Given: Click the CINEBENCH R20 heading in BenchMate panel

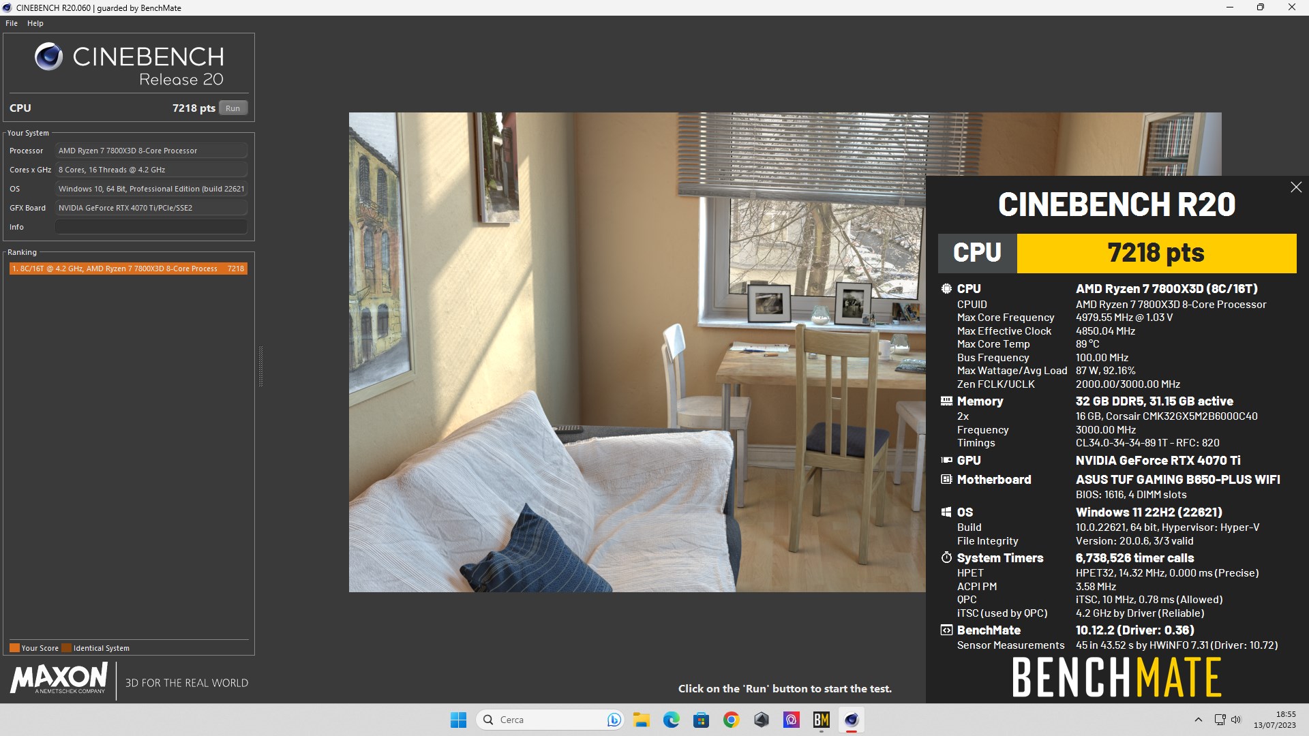Looking at the screenshot, I should click(x=1117, y=204).
